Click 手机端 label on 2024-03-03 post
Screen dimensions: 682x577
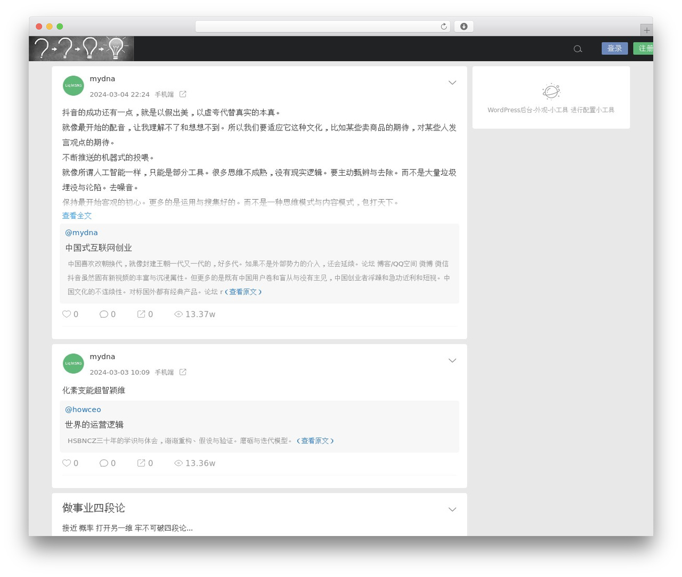[x=164, y=372]
